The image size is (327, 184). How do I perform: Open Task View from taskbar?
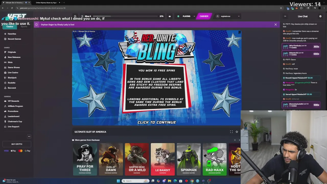pos(153,181)
